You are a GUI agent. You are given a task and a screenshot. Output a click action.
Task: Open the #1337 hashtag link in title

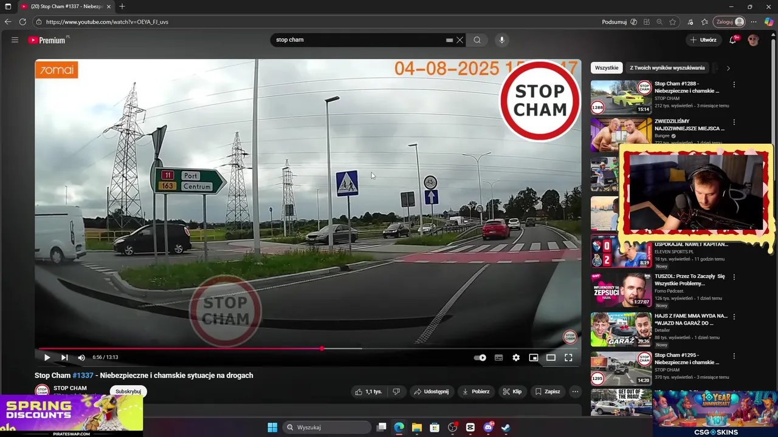coord(83,376)
